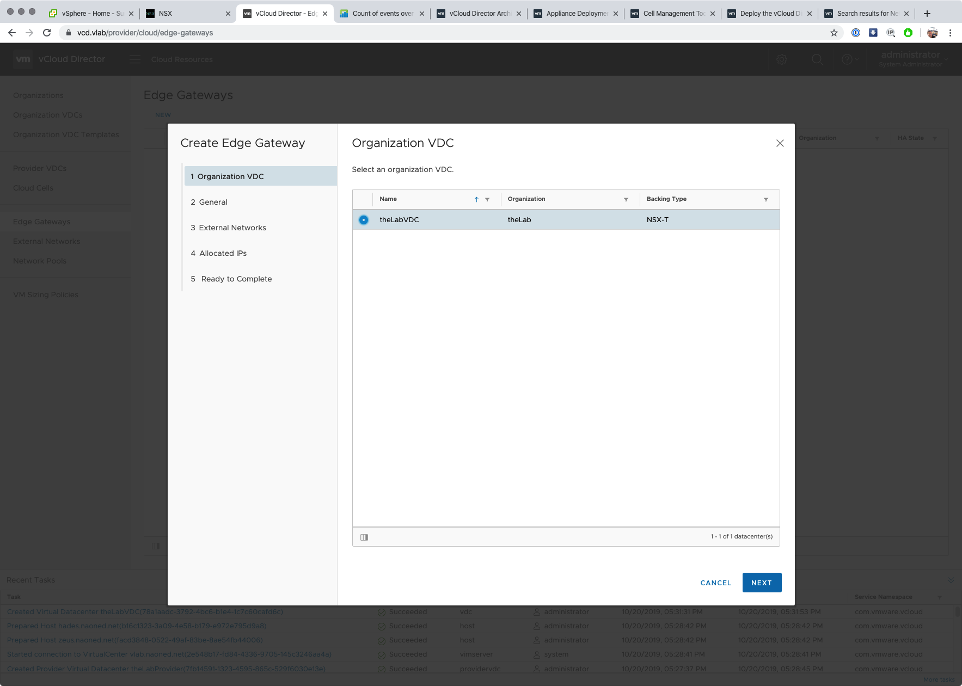Click the Name column sort arrow
This screenshot has height=686, width=962.
tap(476, 200)
